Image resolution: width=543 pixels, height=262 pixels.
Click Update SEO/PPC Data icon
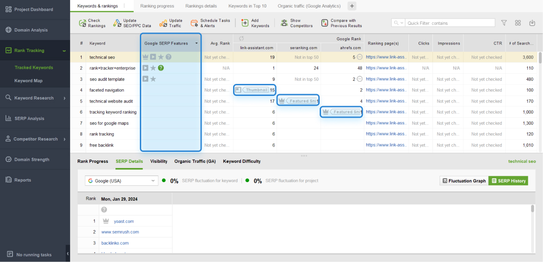tap(117, 23)
